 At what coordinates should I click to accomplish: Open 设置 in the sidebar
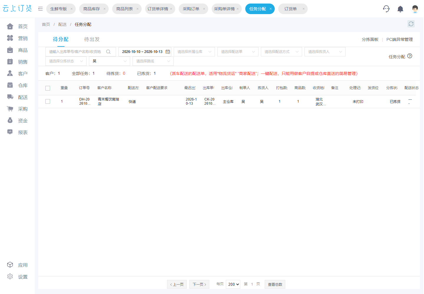pyautogui.click(x=17, y=277)
